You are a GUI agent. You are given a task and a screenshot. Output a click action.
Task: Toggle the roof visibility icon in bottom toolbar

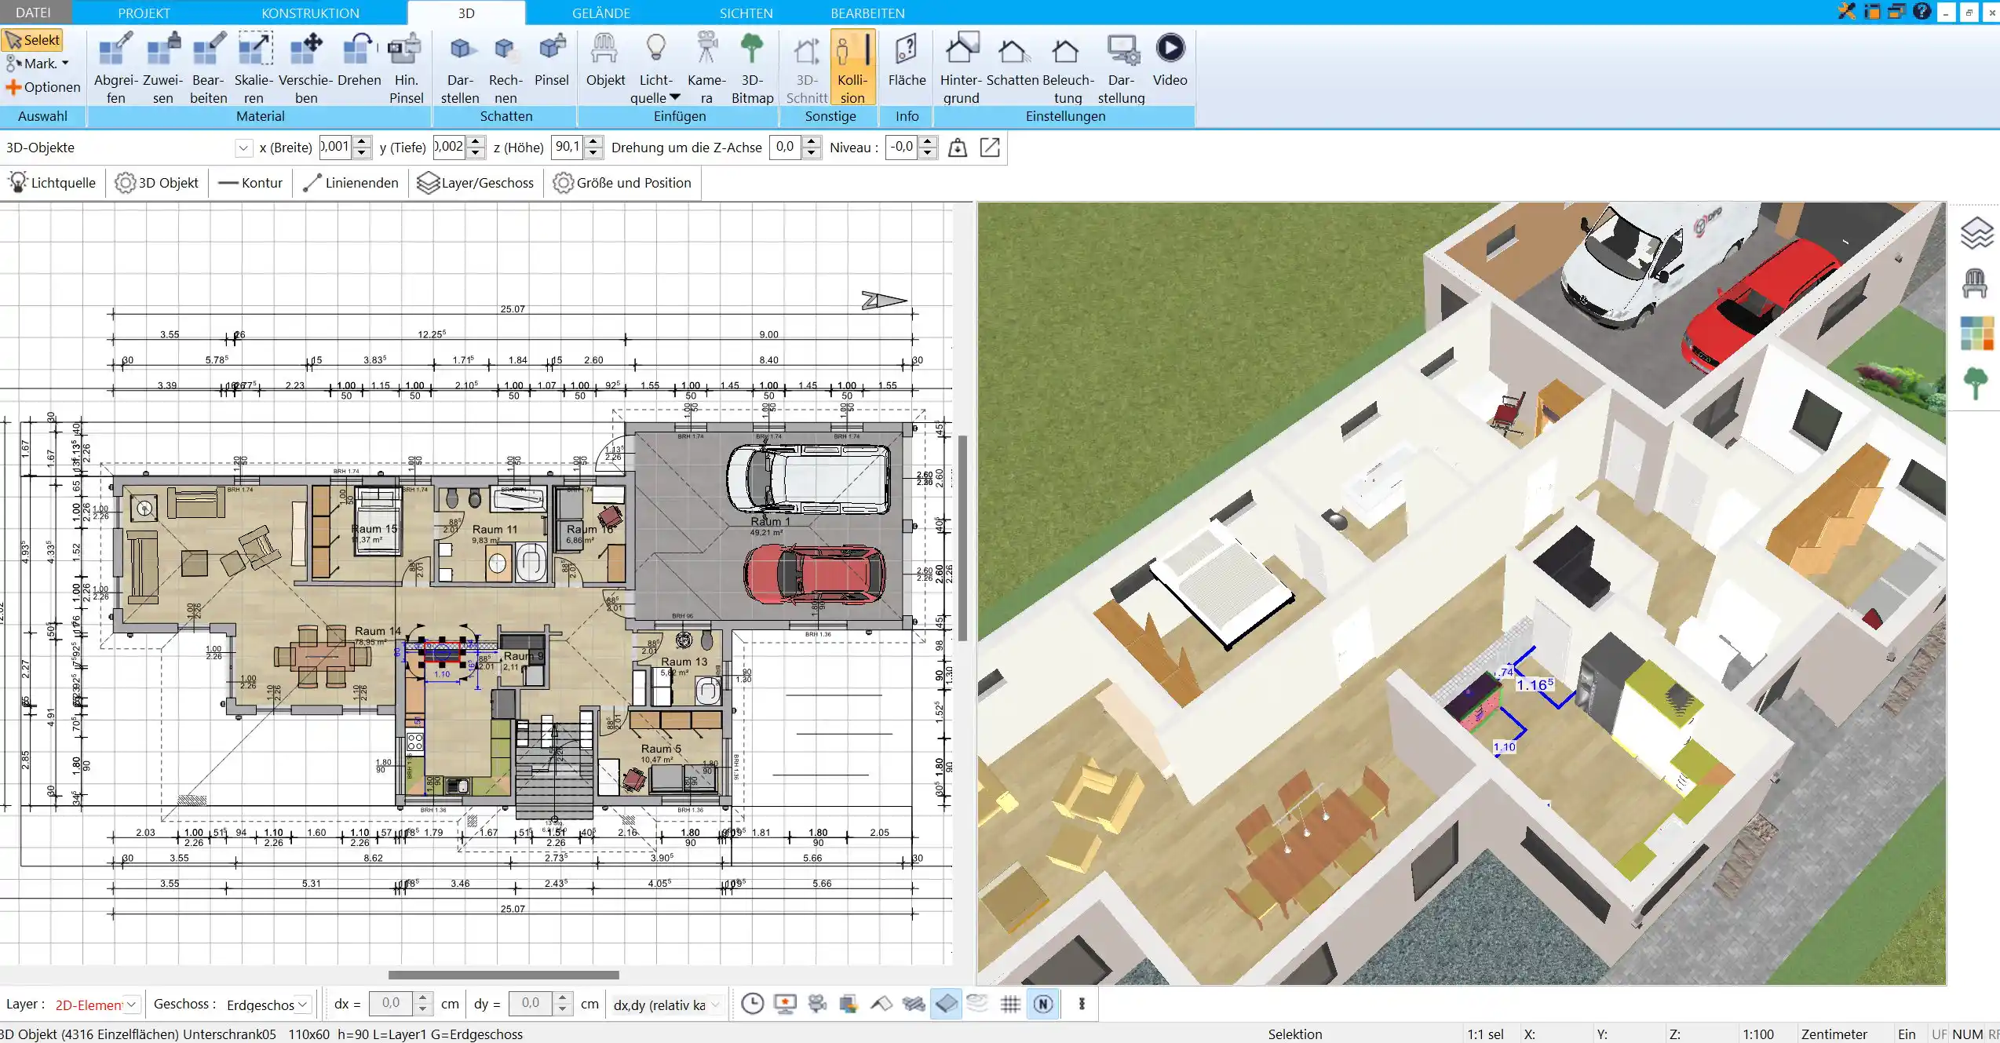881,1004
